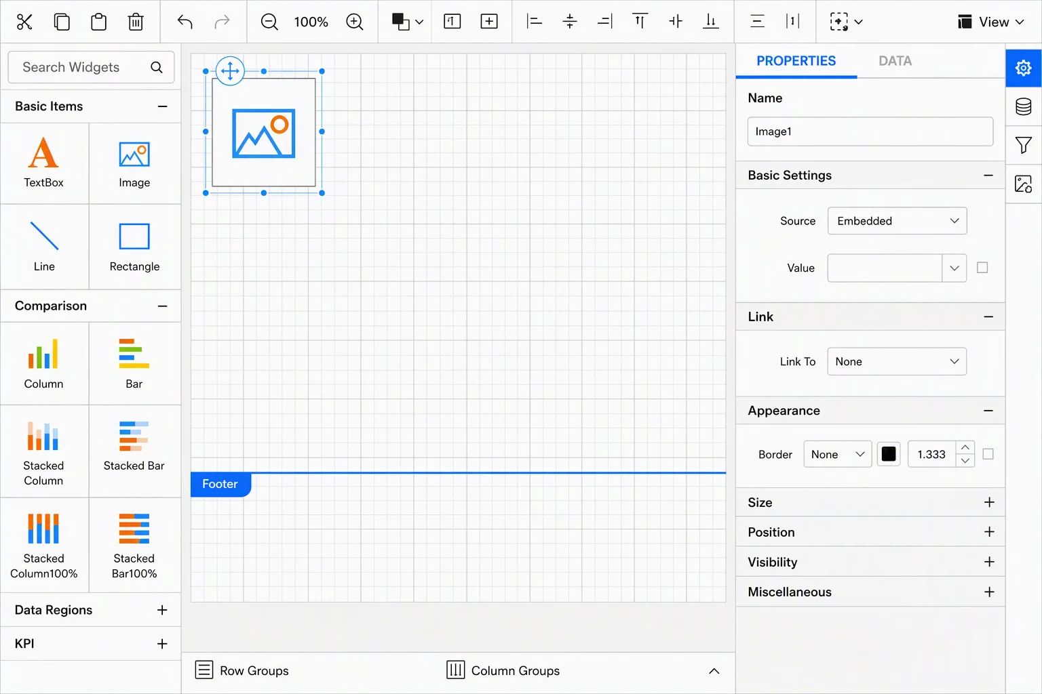Open the black border color swatch
The image size is (1042, 694).
(889, 454)
